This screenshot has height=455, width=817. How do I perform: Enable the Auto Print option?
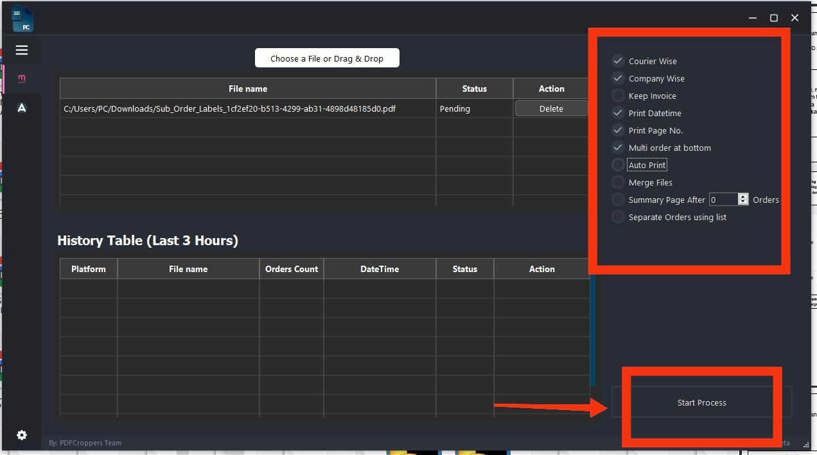(618, 165)
